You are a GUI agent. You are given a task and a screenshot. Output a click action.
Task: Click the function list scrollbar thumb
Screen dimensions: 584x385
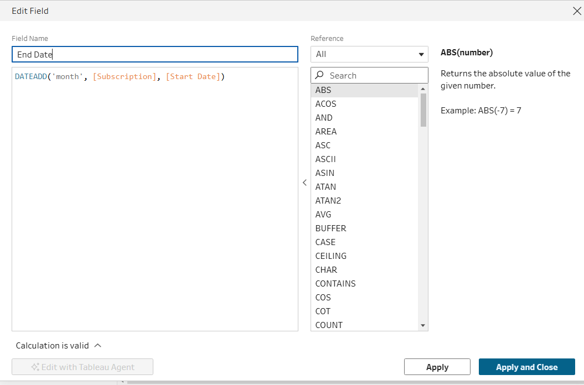423,110
